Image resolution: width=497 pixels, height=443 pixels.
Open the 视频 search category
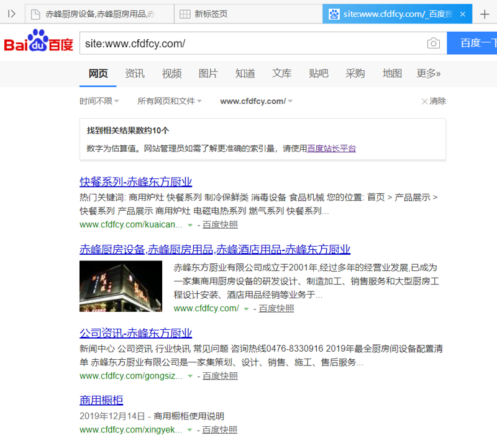pos(172,73)
